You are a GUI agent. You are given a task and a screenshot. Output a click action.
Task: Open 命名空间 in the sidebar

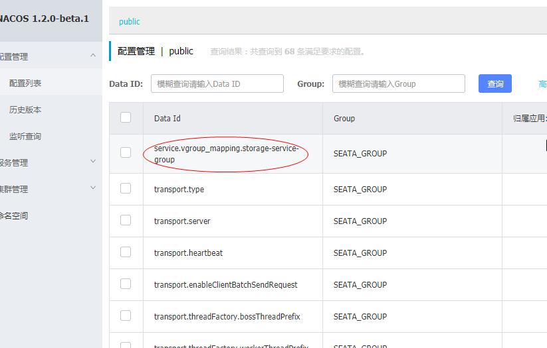coord(15,215)
